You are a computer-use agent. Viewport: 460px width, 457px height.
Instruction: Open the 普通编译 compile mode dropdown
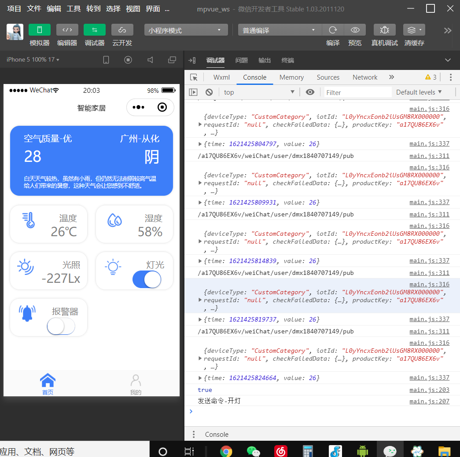[280, 30]
